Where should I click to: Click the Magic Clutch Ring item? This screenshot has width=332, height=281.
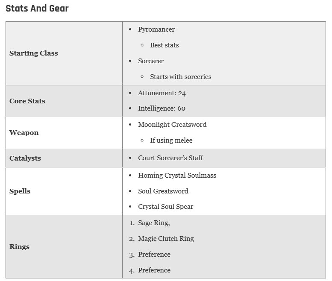pyautogui.click(x=166, y=239)
